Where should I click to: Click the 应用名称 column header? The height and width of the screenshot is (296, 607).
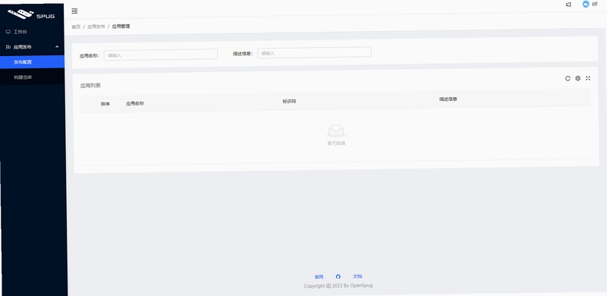[135, 103]
